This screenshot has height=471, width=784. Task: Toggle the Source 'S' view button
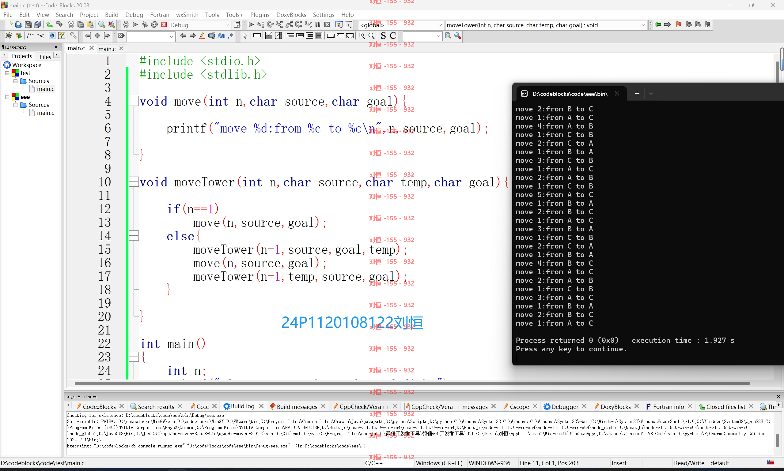[384, 36]
